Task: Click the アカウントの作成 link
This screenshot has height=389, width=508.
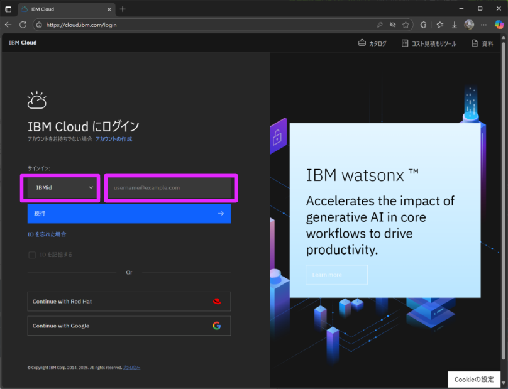Action: [114, 139]
